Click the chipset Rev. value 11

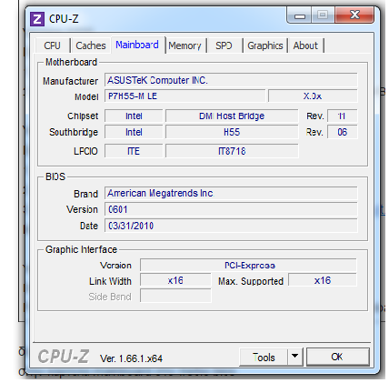pos(342,116)
